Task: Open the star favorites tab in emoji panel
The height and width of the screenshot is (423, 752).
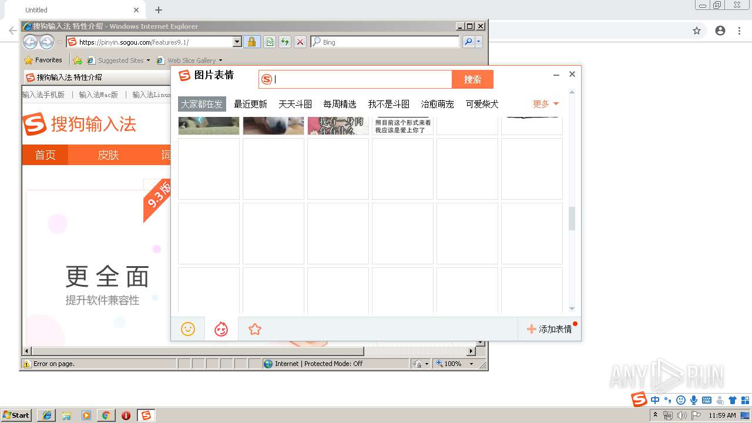Action: click(x=254, y=329)
